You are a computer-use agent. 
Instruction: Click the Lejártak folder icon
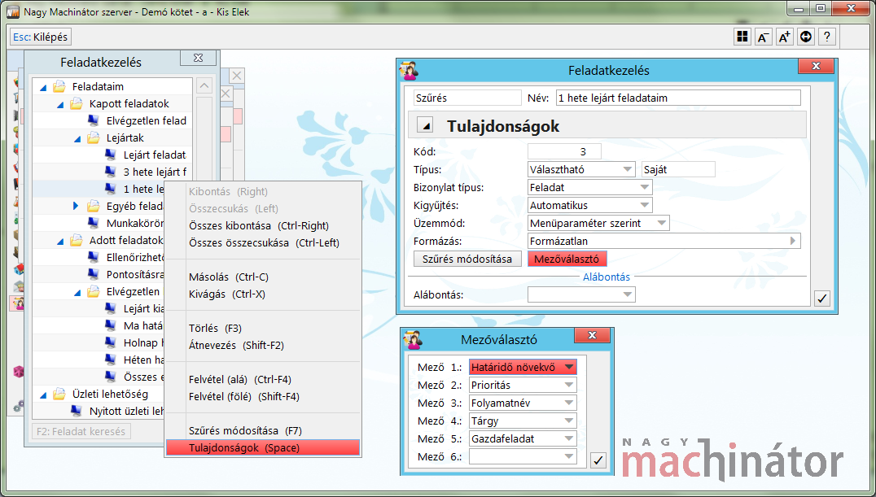point(94,138)
